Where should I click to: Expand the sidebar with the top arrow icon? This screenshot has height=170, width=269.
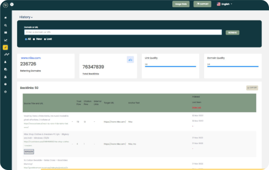(x=12, y=4)
